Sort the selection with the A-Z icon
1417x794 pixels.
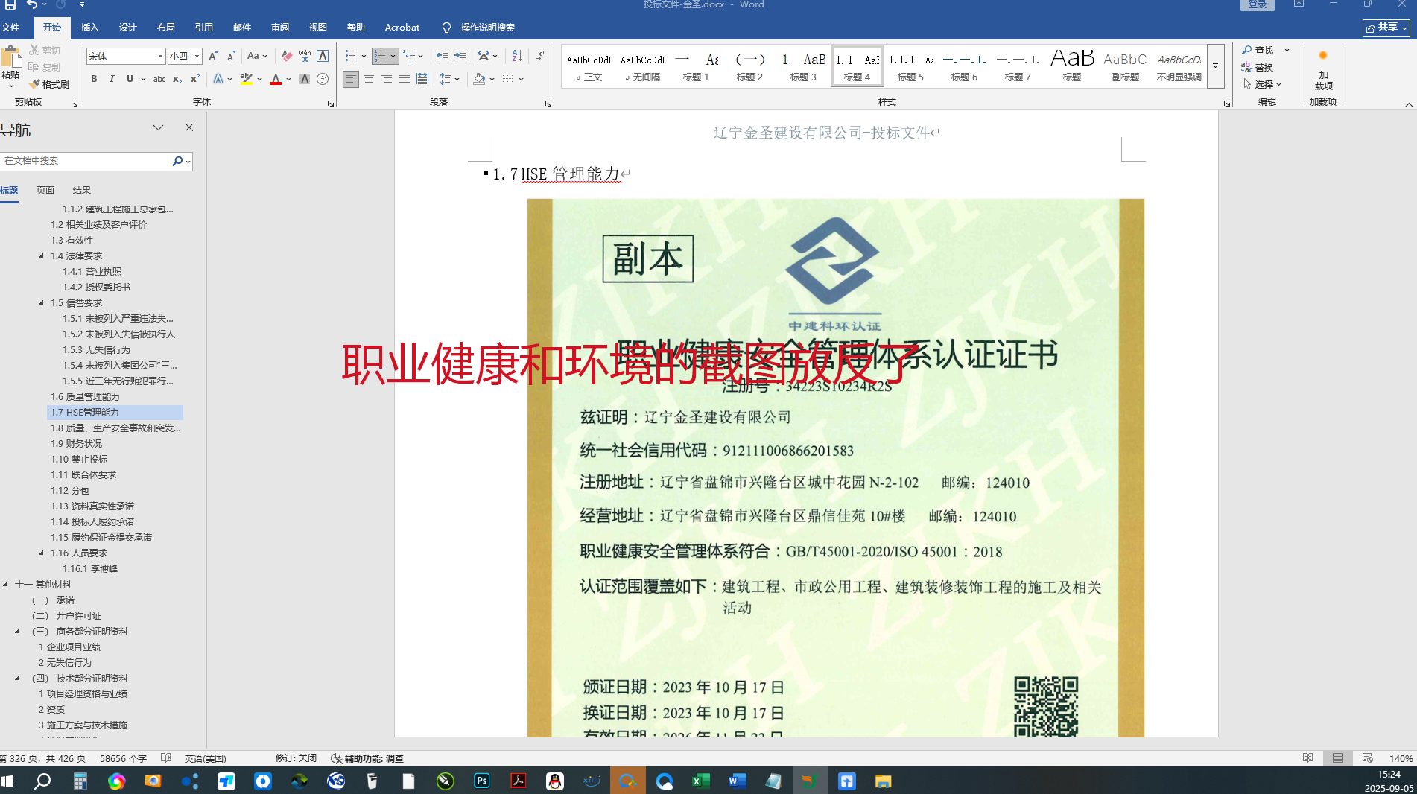tap(517, 56)
